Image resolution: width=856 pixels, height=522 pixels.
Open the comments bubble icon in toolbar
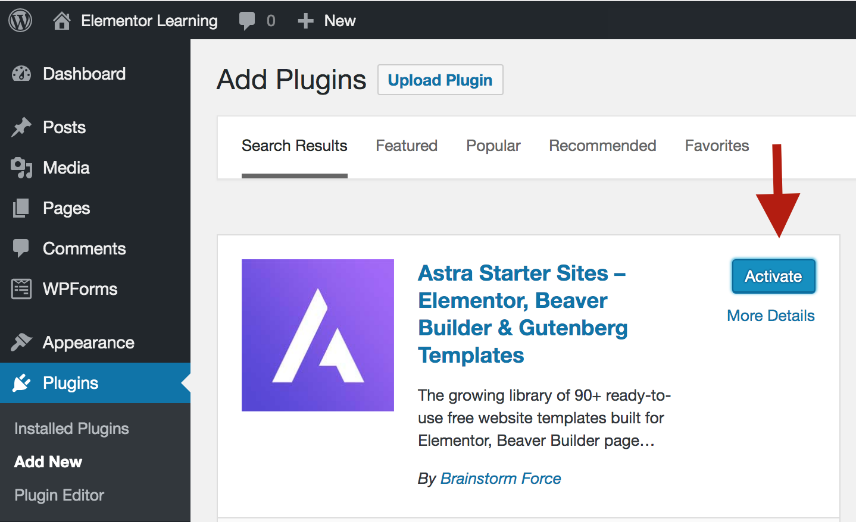pos(246,21)
